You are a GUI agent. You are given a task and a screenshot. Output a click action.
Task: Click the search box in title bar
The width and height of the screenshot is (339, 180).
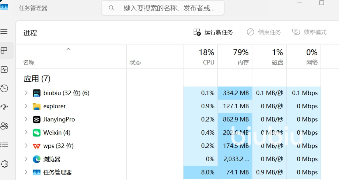tap(163, 8)
